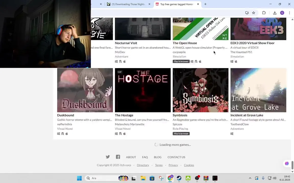Click Play in browser badge under Symbiosis
Viewport: 294px width, 183px height.
click(181, 133)
